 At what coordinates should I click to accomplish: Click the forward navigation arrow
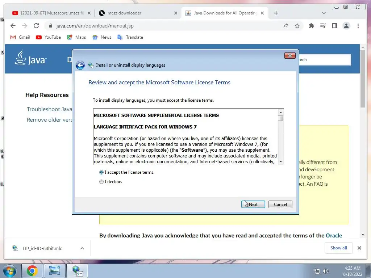coord(25,26)
